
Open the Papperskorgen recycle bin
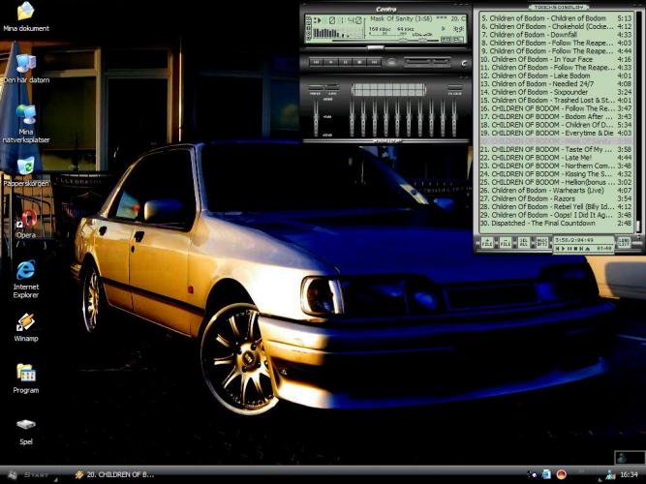pos(26,166)
